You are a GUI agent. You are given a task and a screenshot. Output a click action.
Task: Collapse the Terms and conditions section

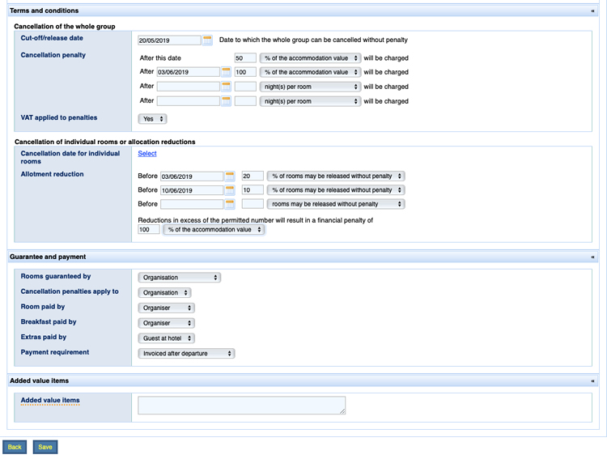592,11
